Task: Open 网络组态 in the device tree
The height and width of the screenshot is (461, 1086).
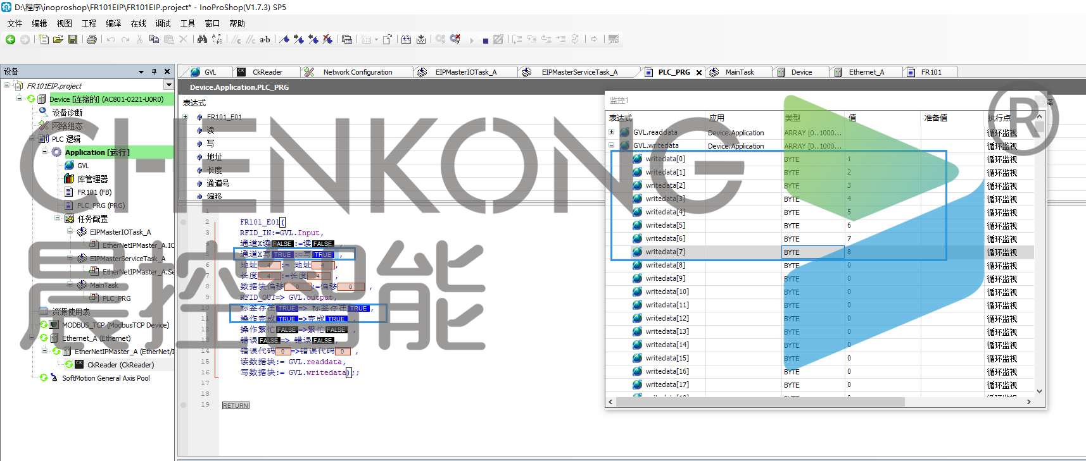Action: (67, 126)
